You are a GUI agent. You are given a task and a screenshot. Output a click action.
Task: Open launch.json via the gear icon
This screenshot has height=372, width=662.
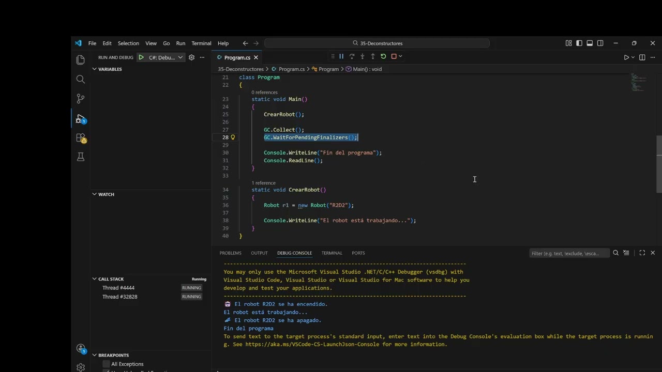point(191,57)
